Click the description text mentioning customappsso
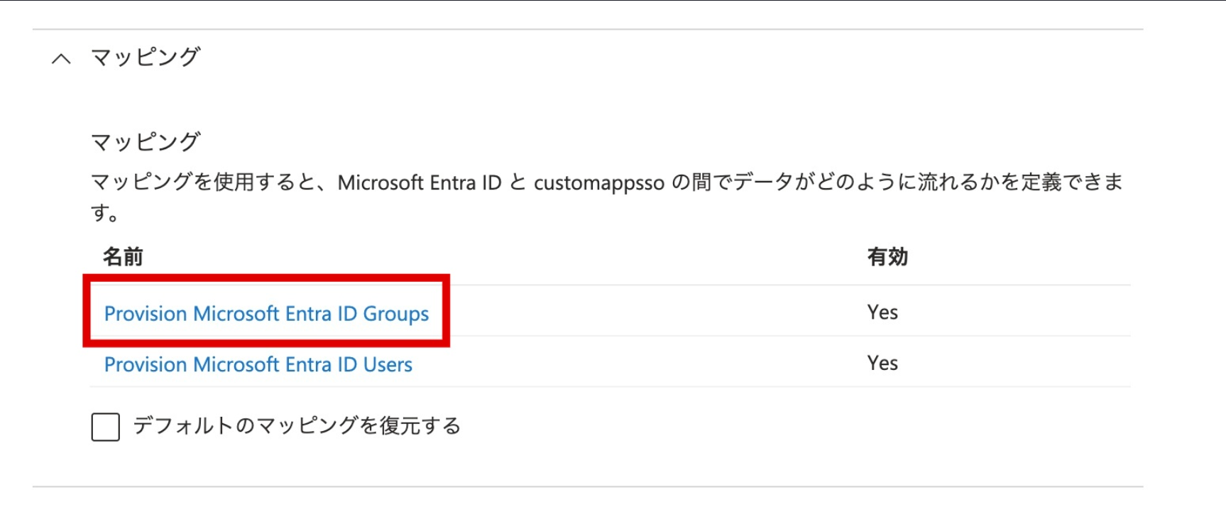This screenshot has height=529, width=1226. 607,197
